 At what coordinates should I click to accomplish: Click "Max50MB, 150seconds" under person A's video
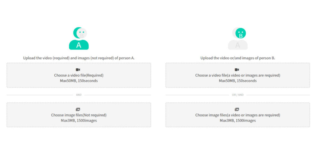[x=79, y=81]
